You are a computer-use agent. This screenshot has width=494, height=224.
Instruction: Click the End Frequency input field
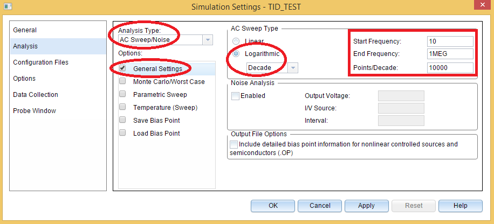450,54
